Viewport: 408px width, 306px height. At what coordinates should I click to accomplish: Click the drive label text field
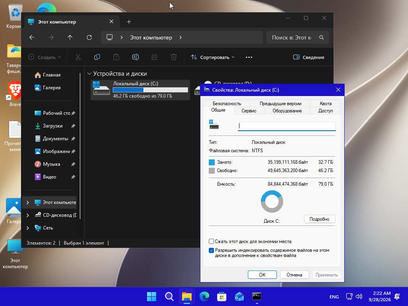click(x=287, y=126)
